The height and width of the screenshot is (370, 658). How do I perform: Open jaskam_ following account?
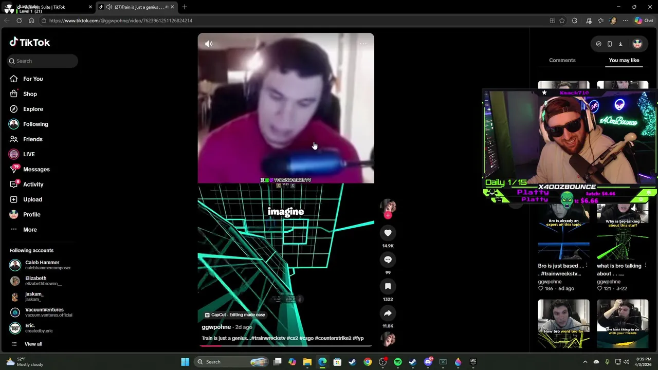[42, 297]
